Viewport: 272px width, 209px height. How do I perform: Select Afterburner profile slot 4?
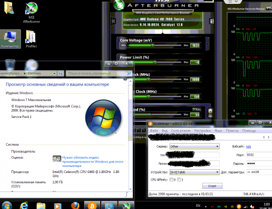[144, 130]
